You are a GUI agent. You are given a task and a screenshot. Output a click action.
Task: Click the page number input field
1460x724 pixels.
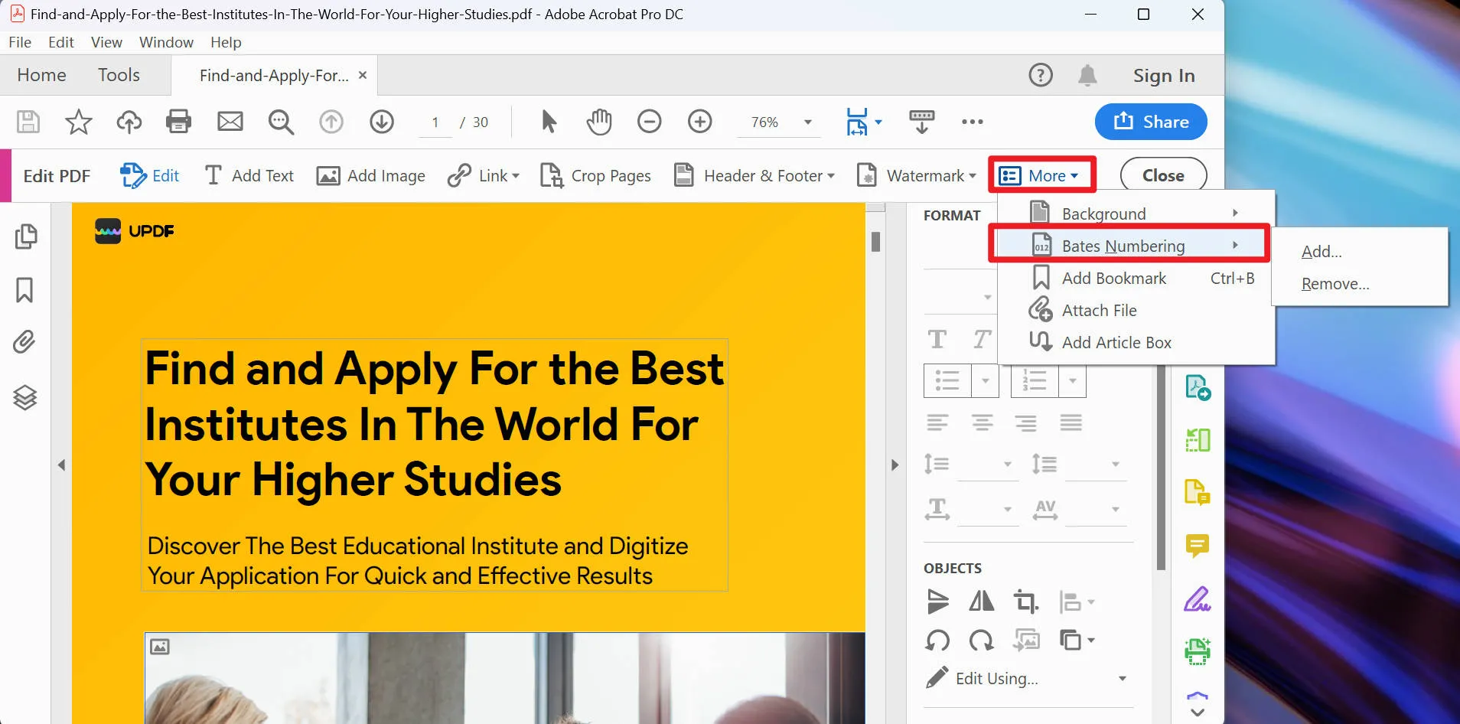(x=435, y=122)
